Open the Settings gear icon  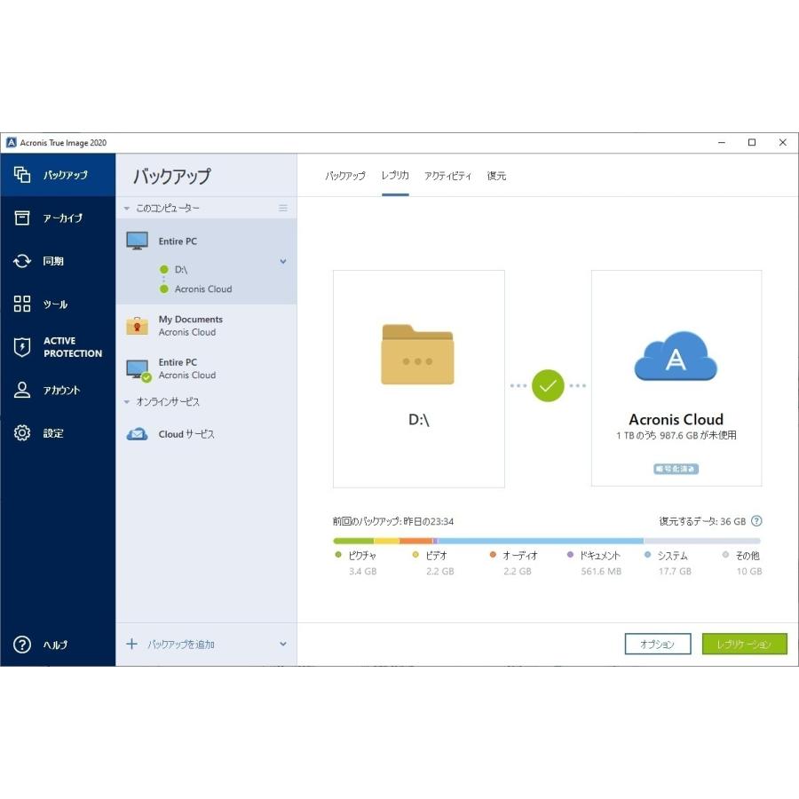[22, 433]
